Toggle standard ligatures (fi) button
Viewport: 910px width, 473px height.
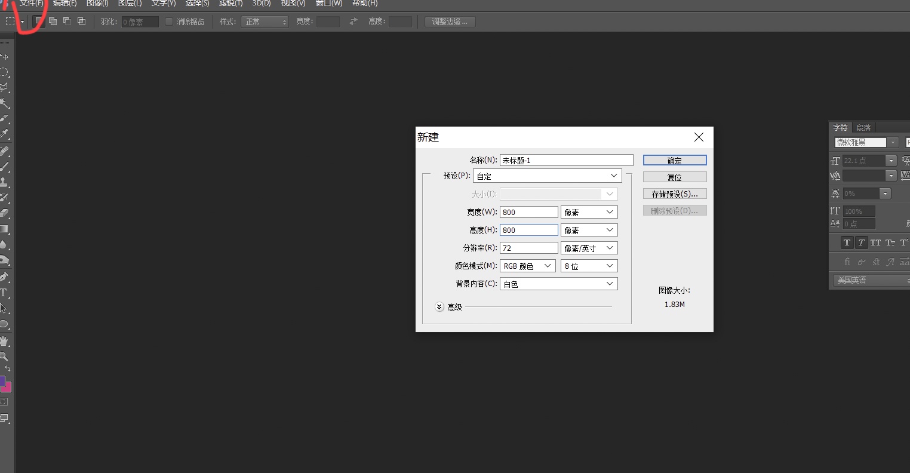pyautogui.click(x=847, y=262)
